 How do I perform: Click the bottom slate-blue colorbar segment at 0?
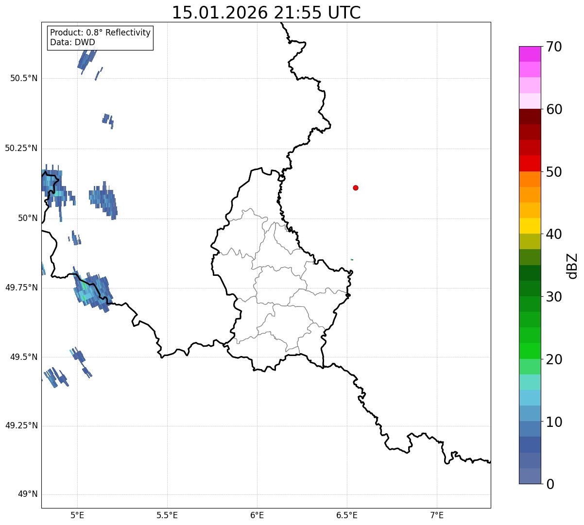(530, 476)
